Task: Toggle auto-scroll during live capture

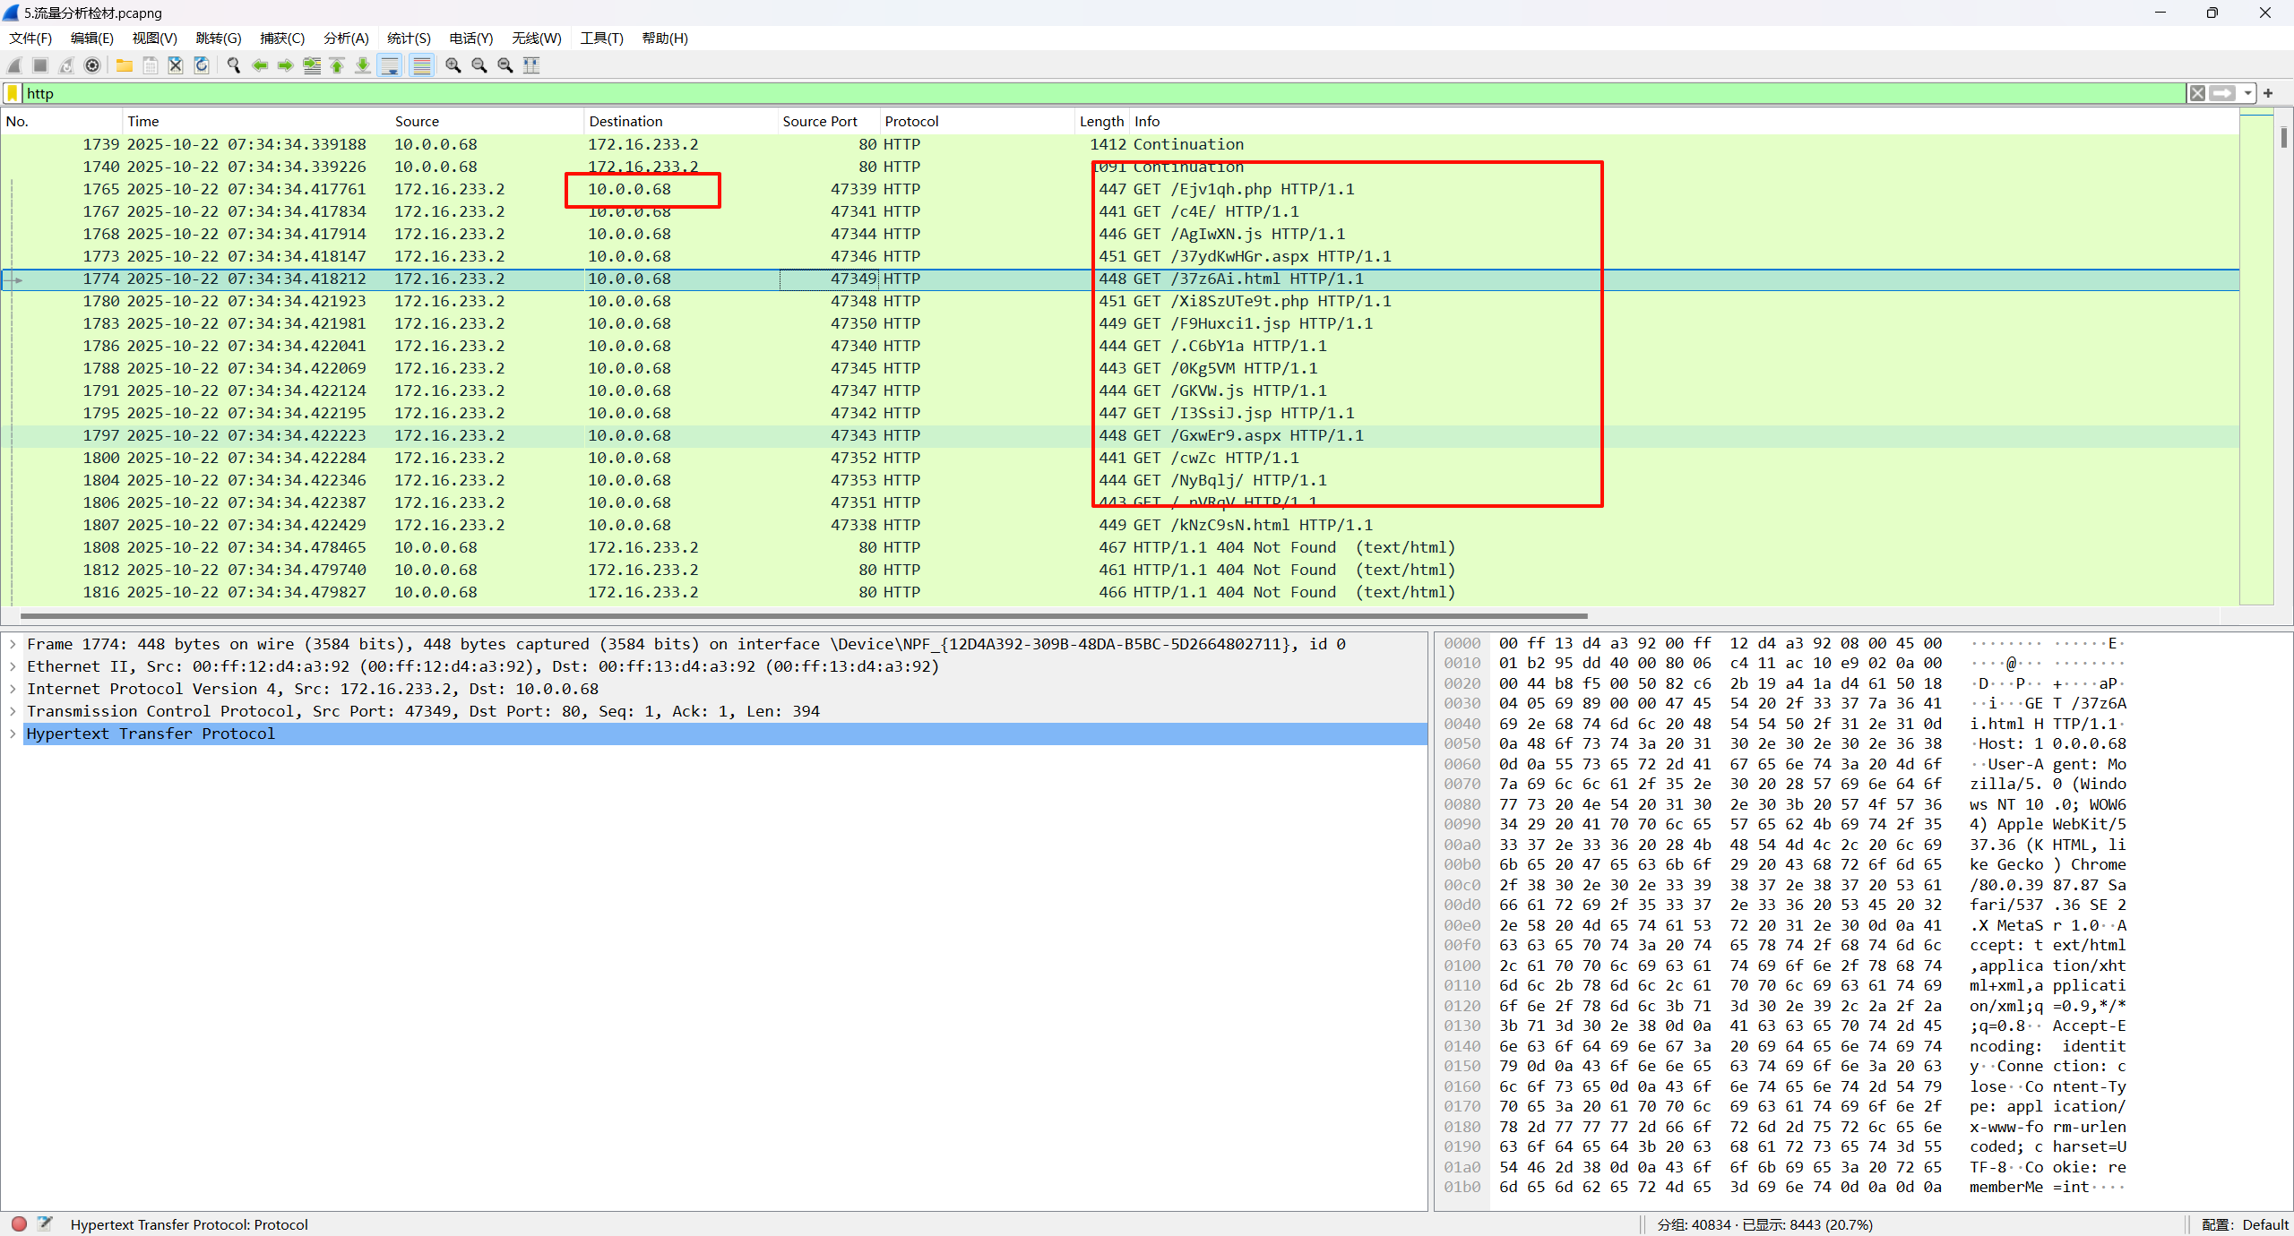Action: 390,65
